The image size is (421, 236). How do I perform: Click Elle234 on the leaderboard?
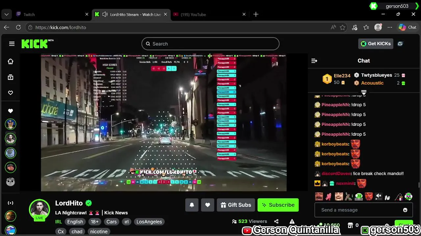click(x=342, y=76)
